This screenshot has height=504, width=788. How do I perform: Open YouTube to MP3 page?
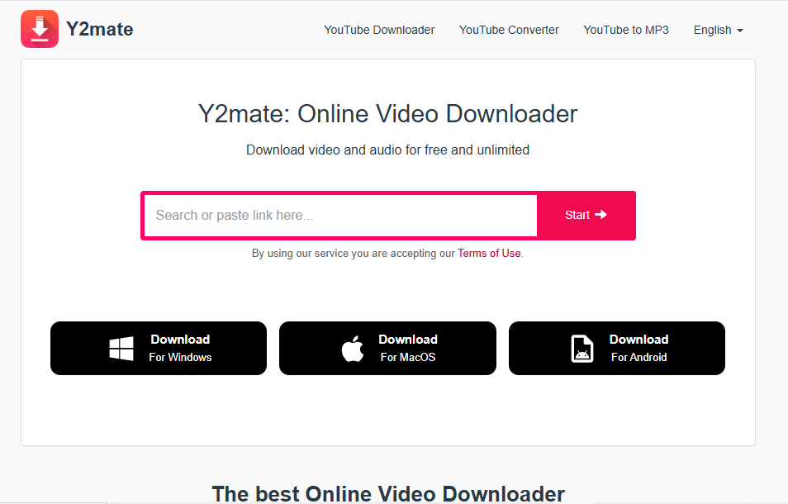pyautogui.click(x=625, y=30)
